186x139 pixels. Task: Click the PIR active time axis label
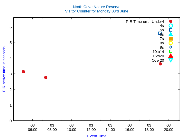[x=4, y=69]
